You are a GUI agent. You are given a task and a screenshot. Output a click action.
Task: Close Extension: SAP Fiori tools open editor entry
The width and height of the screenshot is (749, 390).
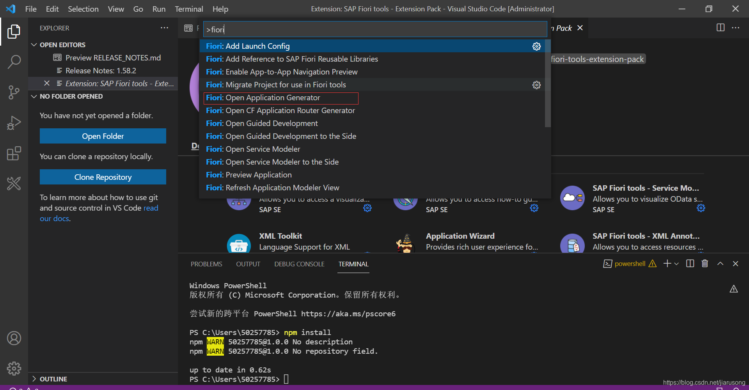coord(47,83)
